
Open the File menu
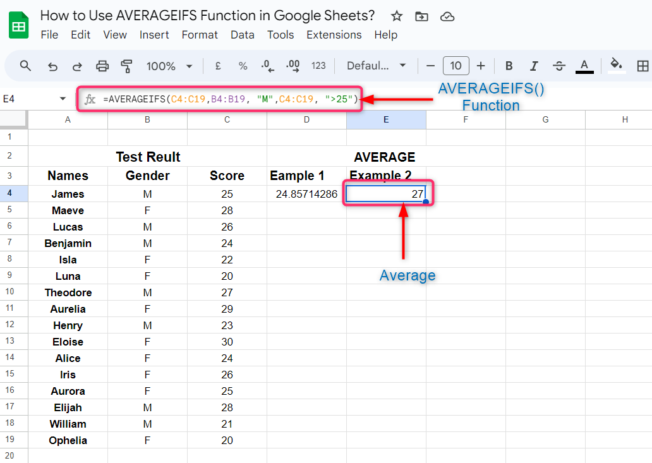[49, 35]
